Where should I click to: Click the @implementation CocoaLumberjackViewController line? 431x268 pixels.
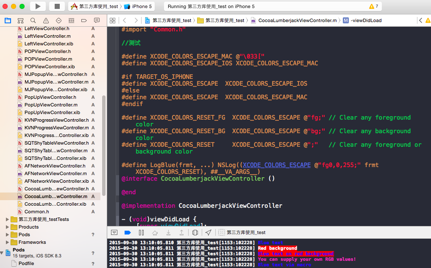(x=202, y=206)
